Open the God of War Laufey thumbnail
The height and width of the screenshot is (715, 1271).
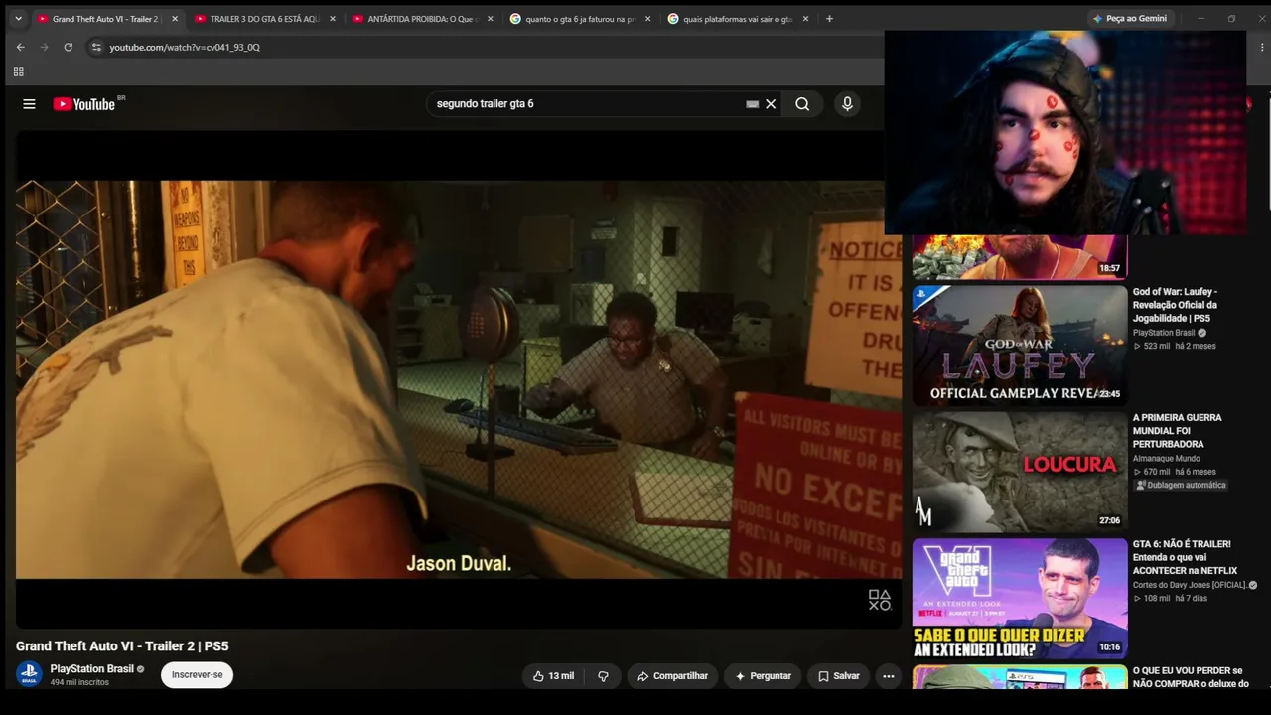coord(1020,346)
